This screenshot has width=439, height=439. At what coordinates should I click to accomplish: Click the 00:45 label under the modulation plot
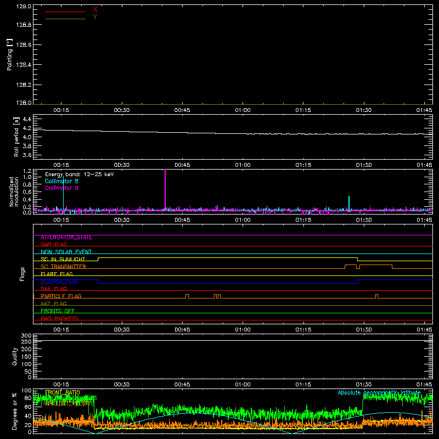point(182,220)
